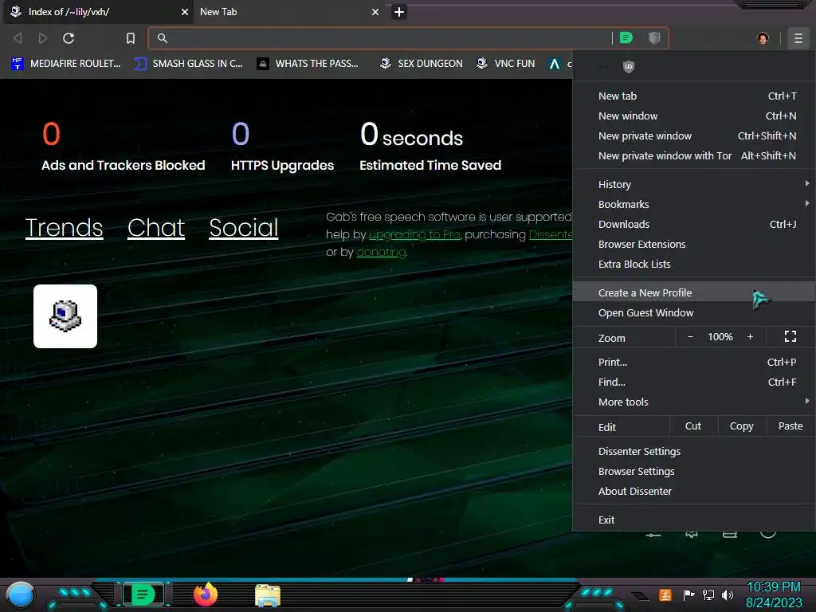Open Extra Block Lists

click(694, 264)
